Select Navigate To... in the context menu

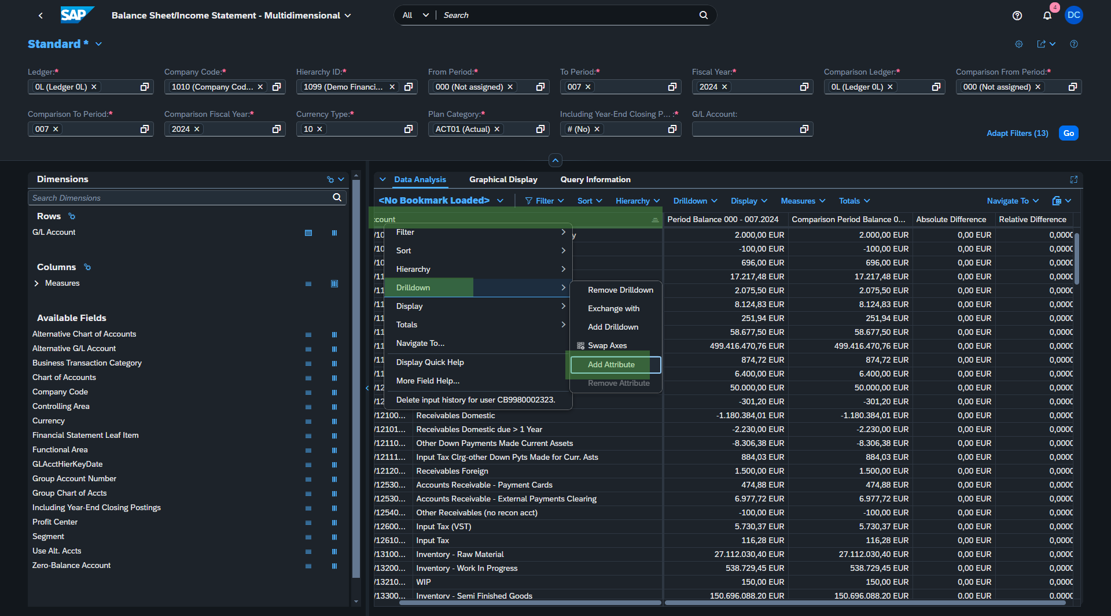478,343
